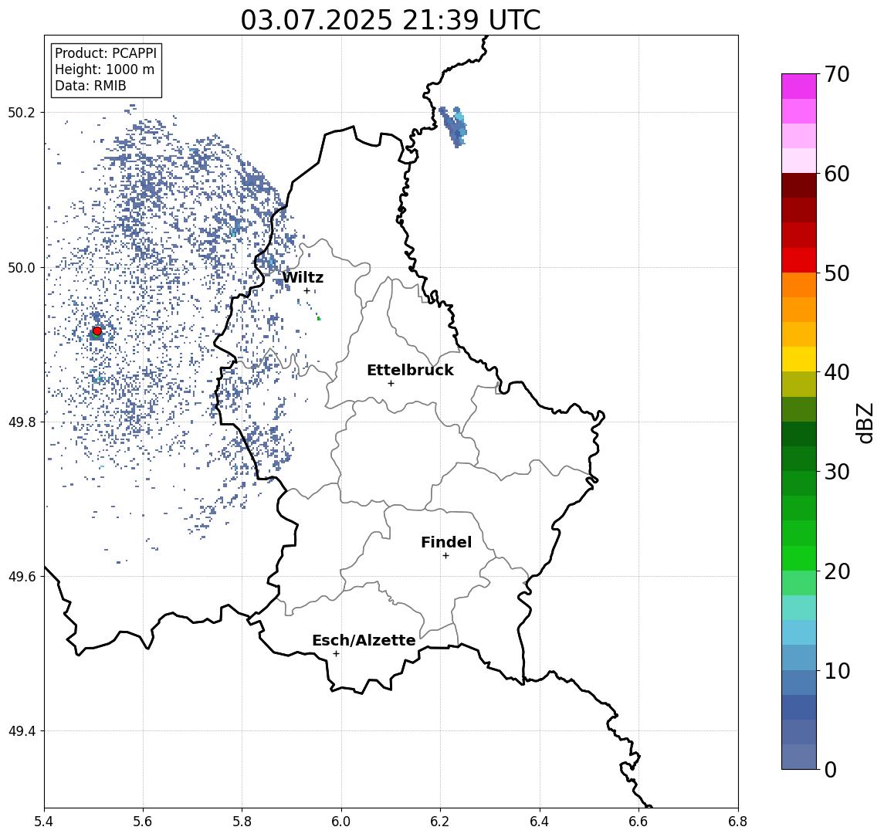Click the Height: 1000 m text
This screenshot has width=884, height=837.
(x=104, y=69)
